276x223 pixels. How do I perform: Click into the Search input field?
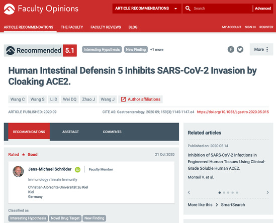[x=222, y=9]
